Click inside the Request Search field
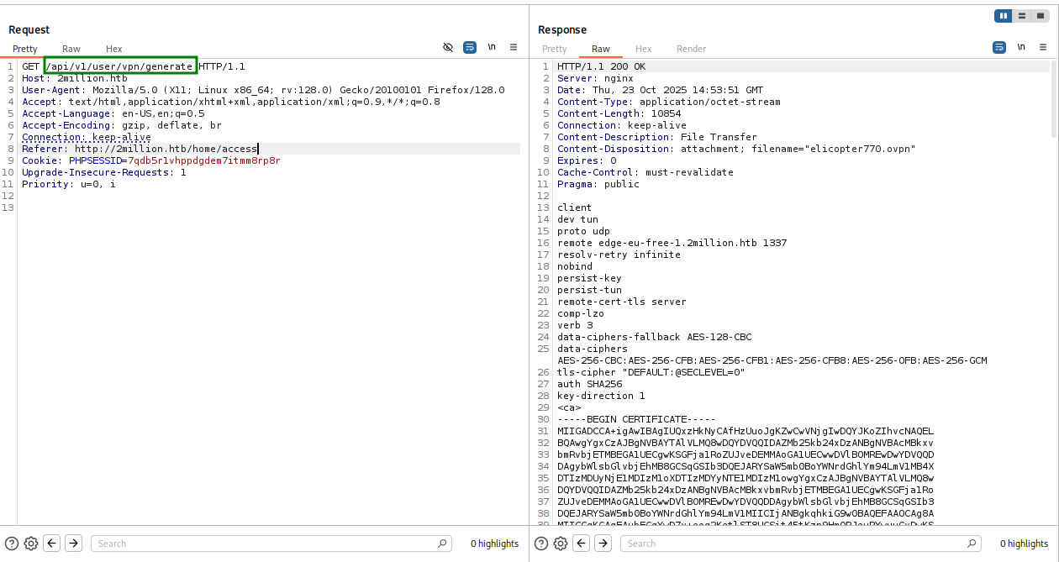Screen dimensions: 1059x562 click(269, 544)
